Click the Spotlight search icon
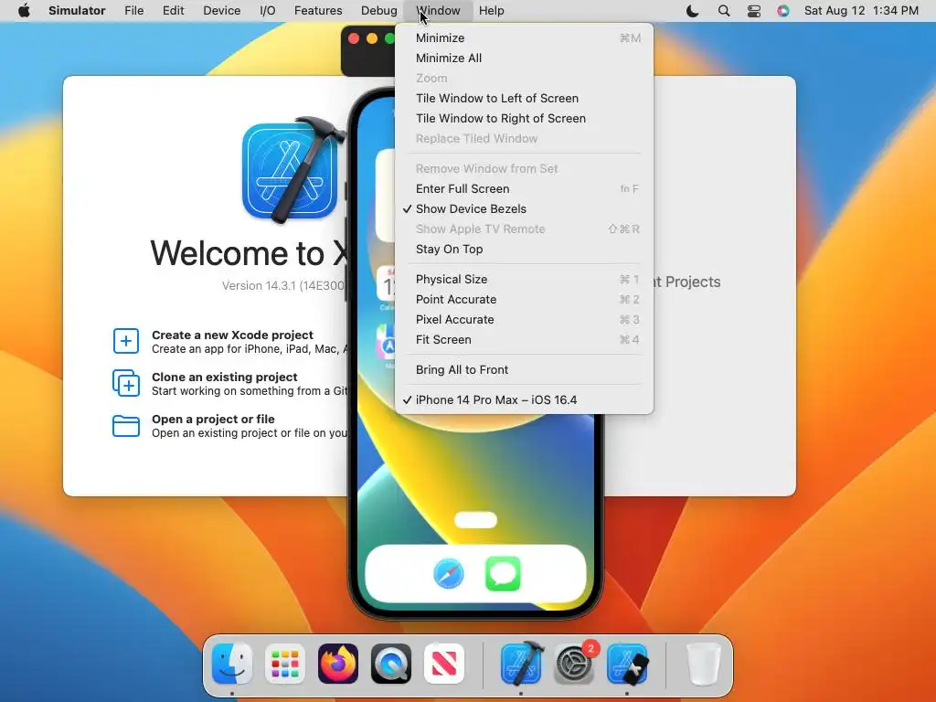Viewport: 936px width, 702px height. (724, 11)
